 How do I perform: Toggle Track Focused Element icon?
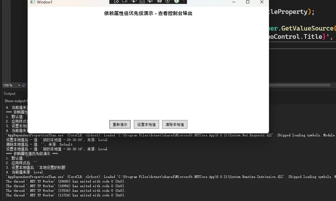pyautogui.click(x=150, y=2)
